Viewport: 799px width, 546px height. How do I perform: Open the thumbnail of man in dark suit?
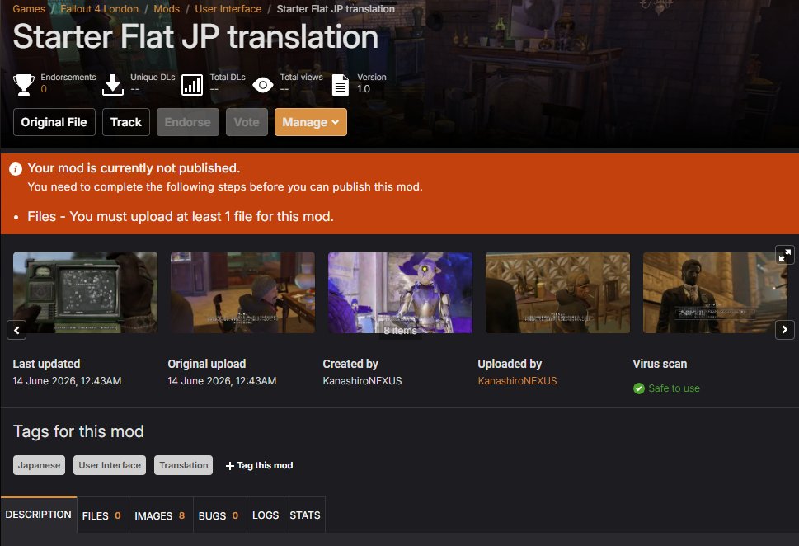(715, 293)
